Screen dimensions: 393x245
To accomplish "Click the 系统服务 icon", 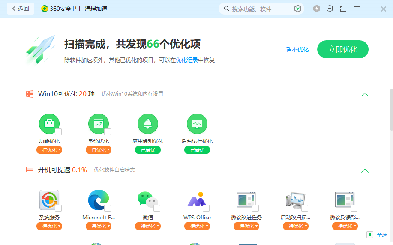I will (49, 200).
